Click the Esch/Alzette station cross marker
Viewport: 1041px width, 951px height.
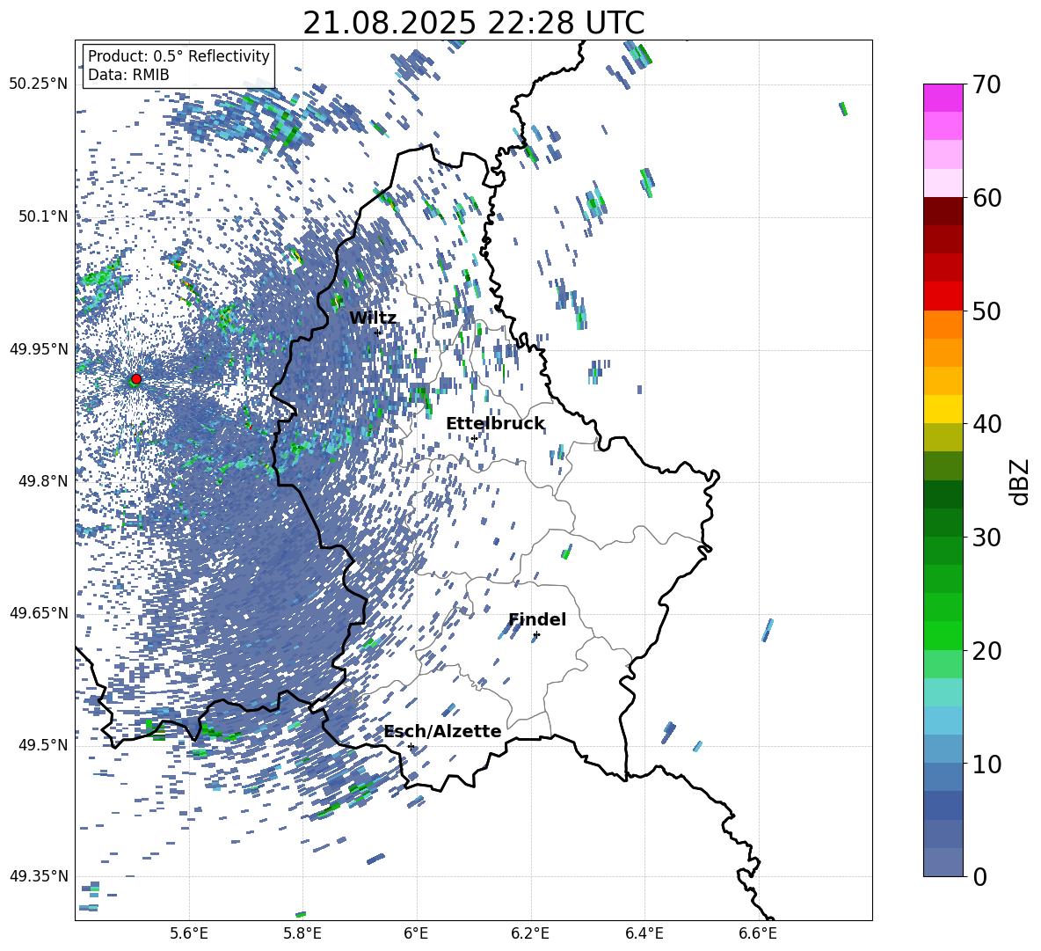[x=411, y=746]
